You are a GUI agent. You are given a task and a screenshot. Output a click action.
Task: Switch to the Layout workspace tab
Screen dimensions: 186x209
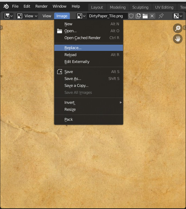tap(97, 7)
